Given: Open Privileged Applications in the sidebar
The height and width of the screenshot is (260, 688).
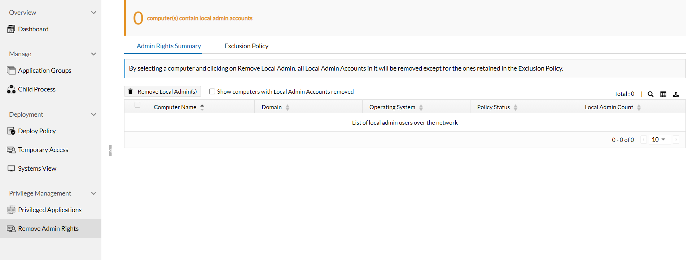Looking at the screenshot, I should [49, 210].
